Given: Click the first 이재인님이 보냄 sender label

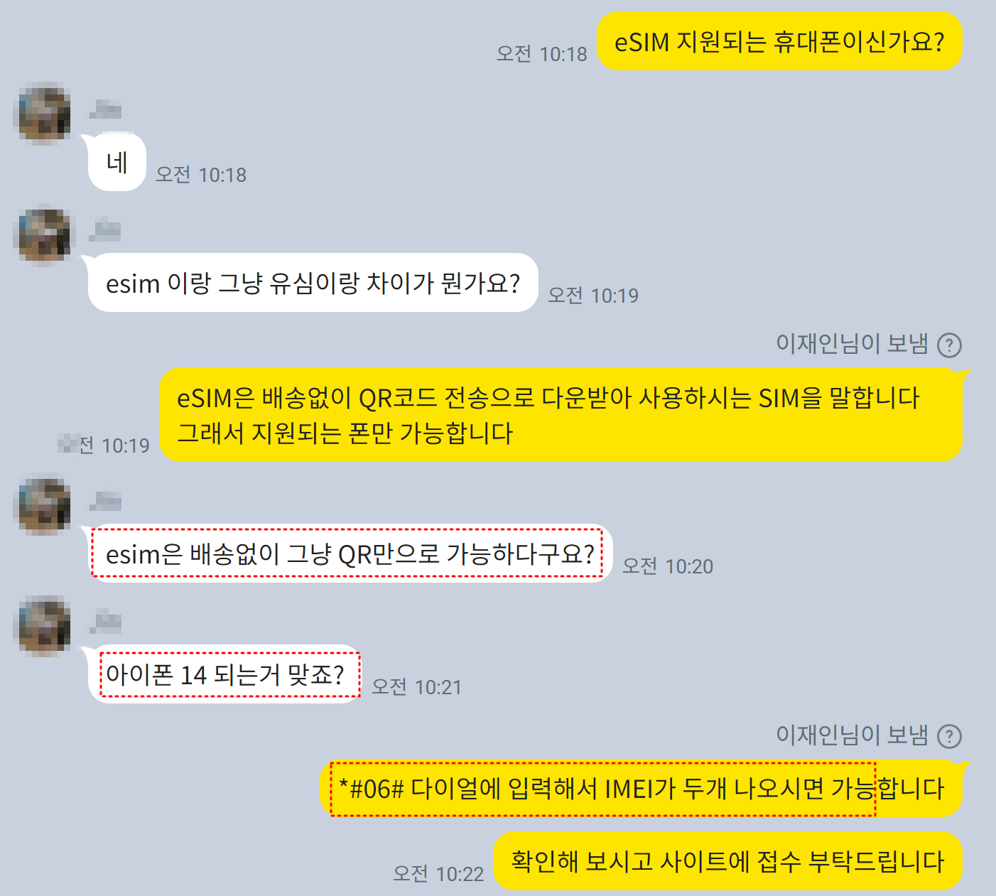Looking at the screenshot, I should [x=852, y=344].
